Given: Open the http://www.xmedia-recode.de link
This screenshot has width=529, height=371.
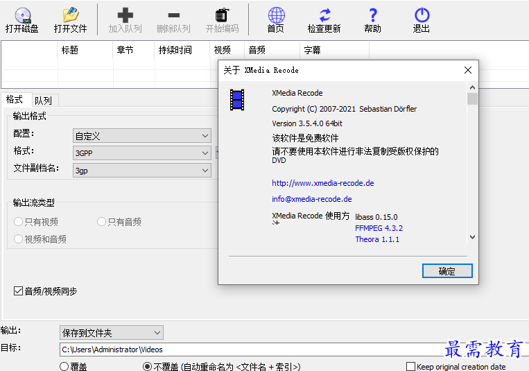Looking at the screenshot, I should [323, 183].
